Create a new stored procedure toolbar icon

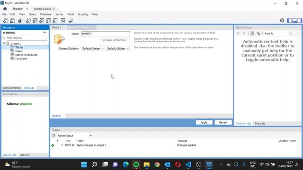(48, 20)
